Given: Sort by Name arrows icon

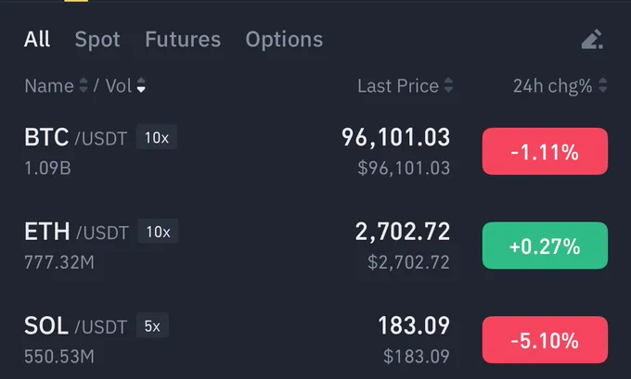Looking at the screenshot, I should click(x=84, y=85).
